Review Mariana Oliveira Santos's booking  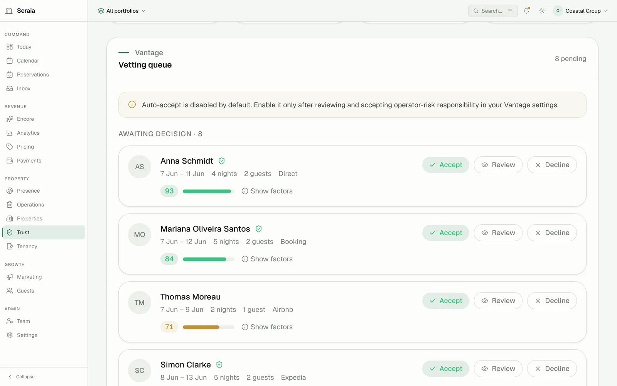498,233
